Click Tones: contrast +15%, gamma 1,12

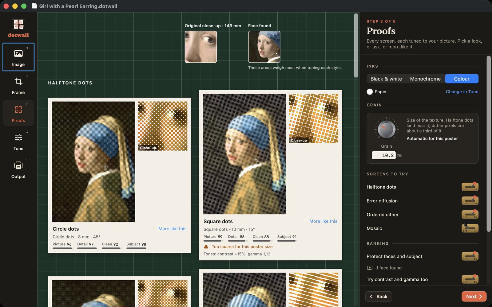coord(237,254)
